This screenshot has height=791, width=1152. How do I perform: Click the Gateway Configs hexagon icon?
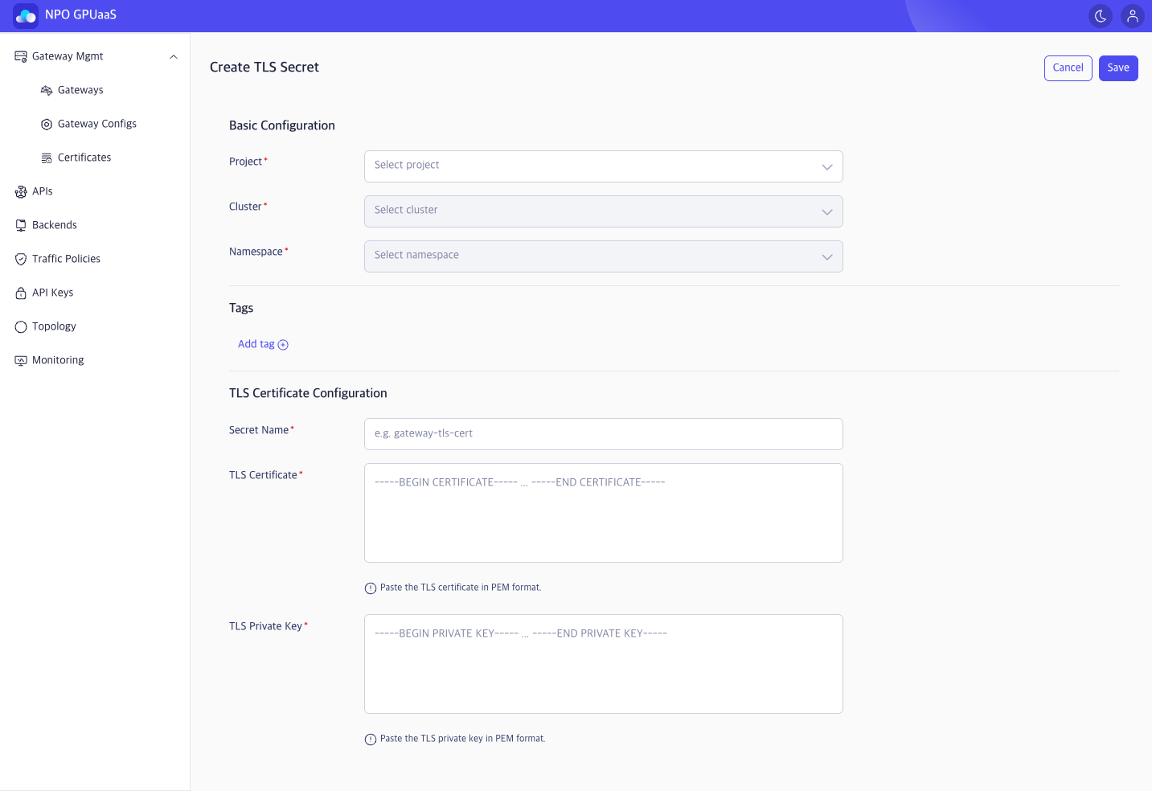pos(47,124)
